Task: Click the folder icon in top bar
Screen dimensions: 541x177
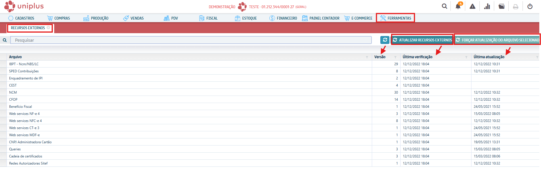Action: (502, 6)
